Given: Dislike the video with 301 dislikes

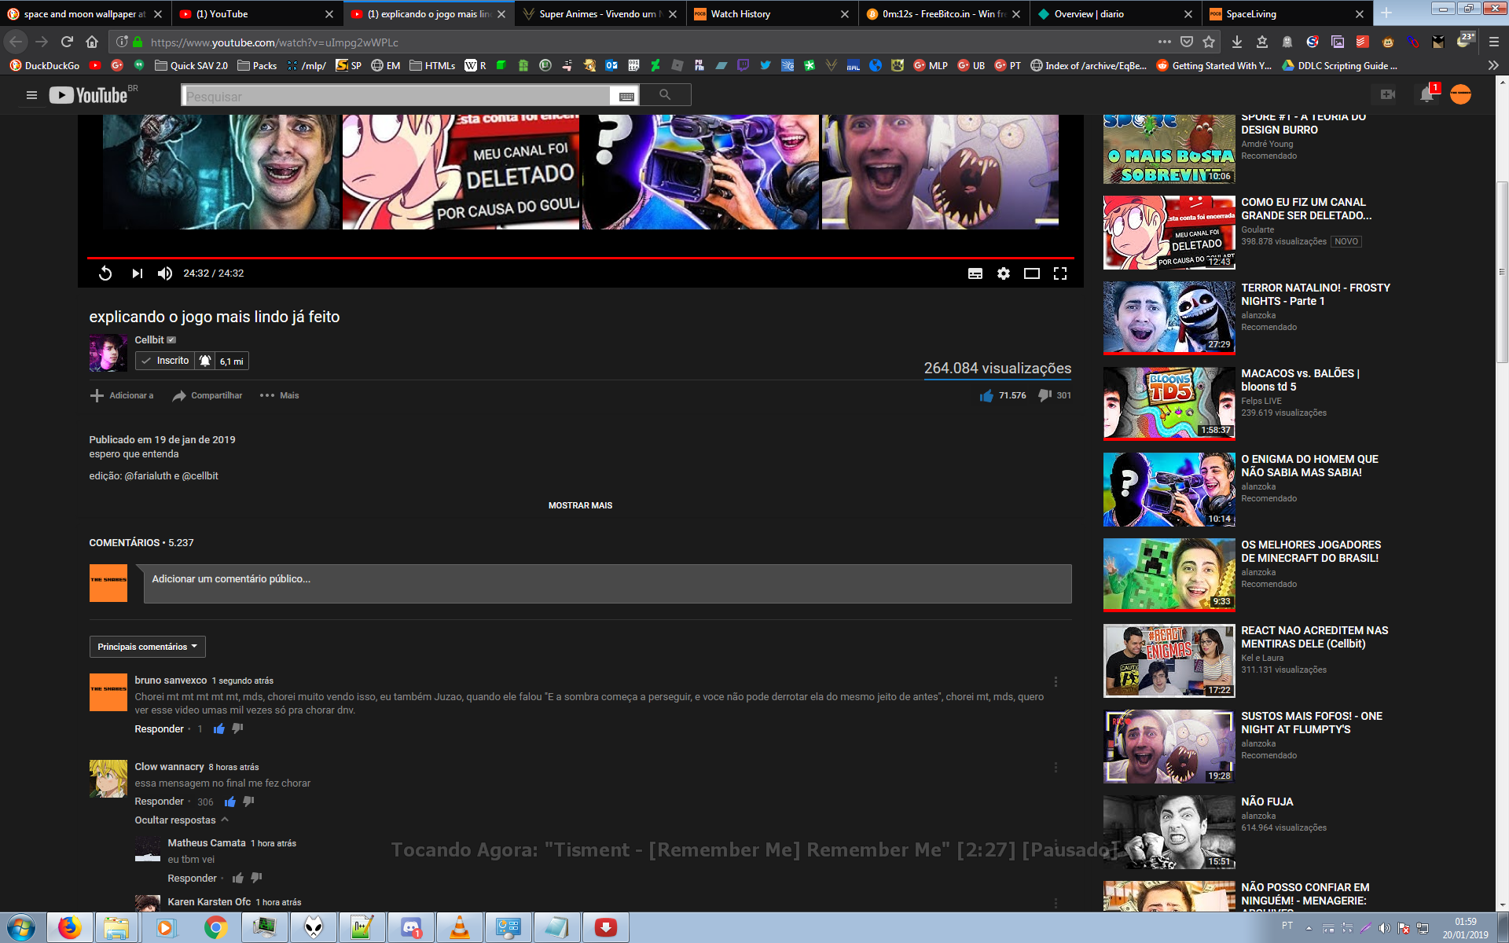Looking at the screenshot, I should [x=1045, y=395].
